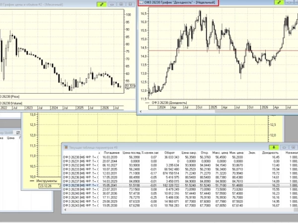Click left arrow of parameters table scrollbar
The height and width of the screenshot is (223, 298).
(66, 210)
